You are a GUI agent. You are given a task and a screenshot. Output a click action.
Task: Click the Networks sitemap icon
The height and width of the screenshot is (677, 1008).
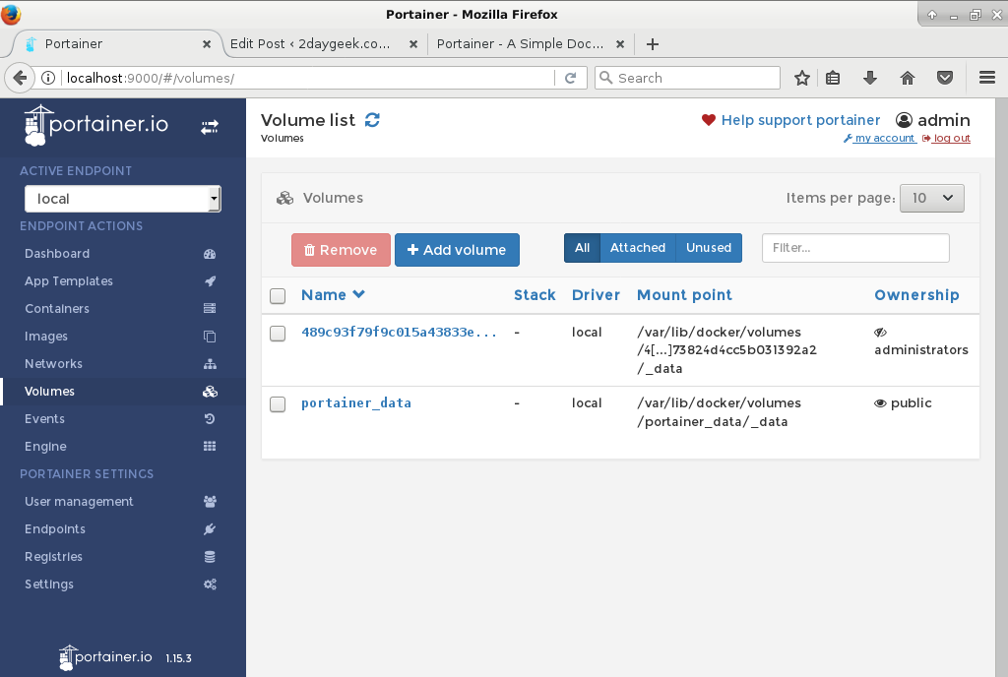[210, 363]
